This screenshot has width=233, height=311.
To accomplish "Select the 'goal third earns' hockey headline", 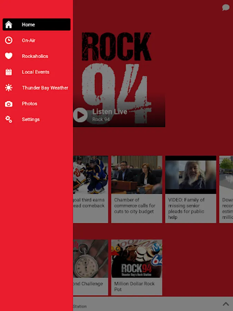I will tap(89, 203).
